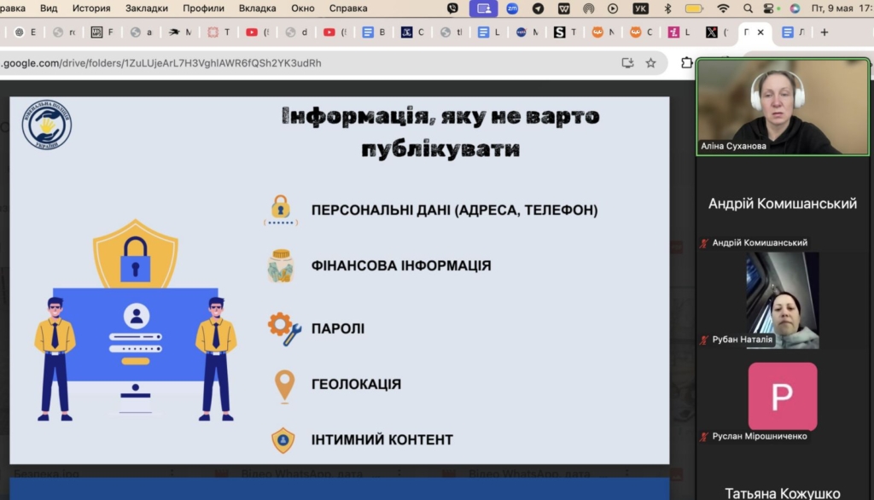Select Аліна Суханова video thumbnail

pos(783,107)
